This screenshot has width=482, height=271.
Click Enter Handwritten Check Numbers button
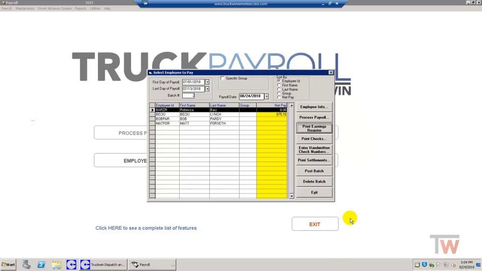click(314, 150)
